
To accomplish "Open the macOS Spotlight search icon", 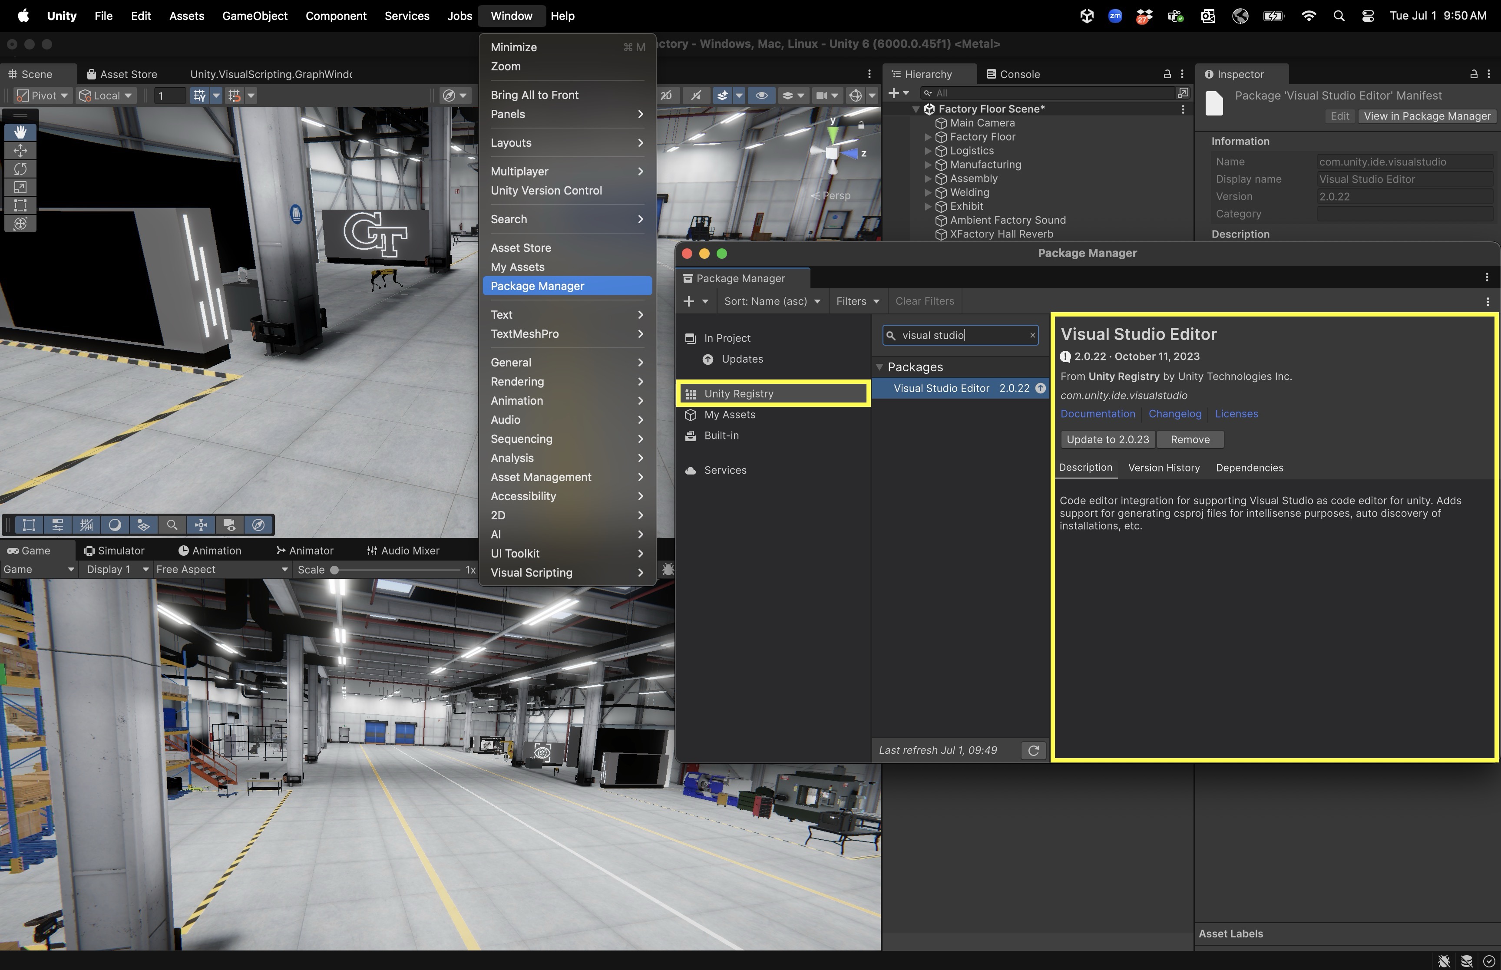I will click(1339, 16).
